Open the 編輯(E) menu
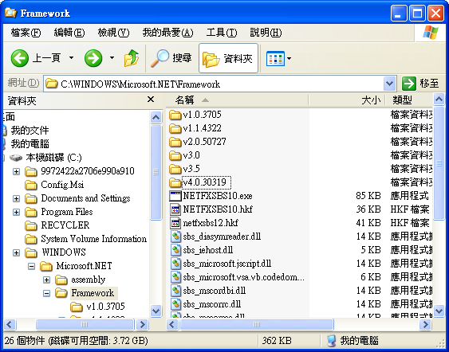The height and width of the screenshot is (352, 449). tap(69, 33)
